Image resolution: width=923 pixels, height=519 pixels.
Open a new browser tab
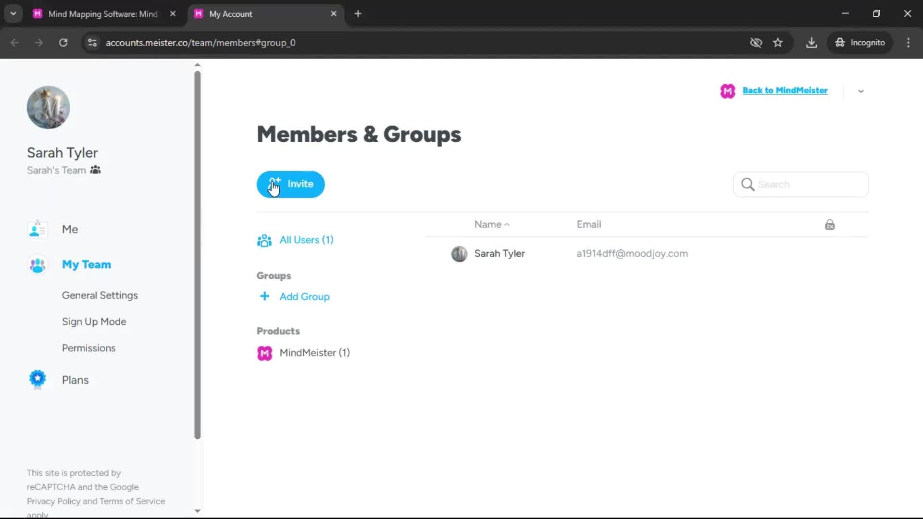[x=358, y=14]
